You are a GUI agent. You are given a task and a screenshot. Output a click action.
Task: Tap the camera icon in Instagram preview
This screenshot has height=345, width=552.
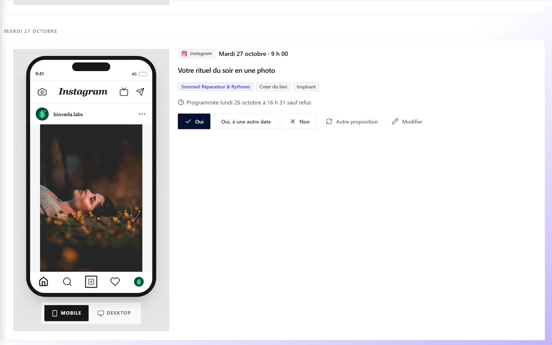(x=42, y=92)
